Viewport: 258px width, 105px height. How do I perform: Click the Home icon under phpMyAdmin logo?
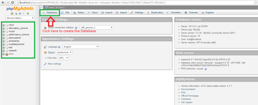point(12,14)
